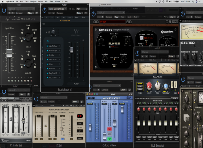Click the Wi-Fi status icon
Viewport: 203px width, 148px height.
point(167,2)
